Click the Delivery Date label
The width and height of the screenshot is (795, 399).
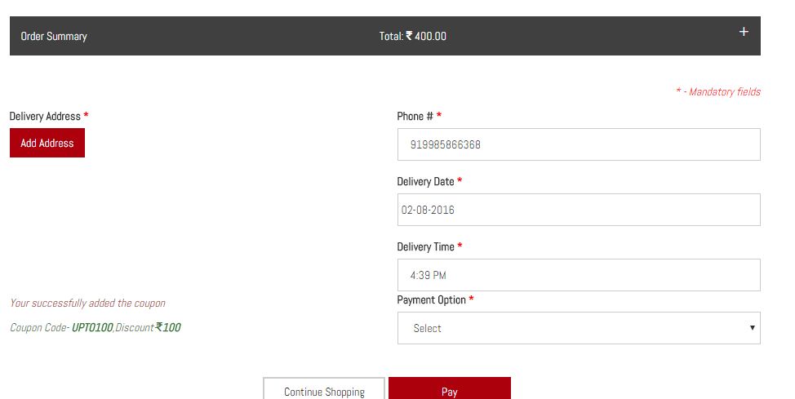(x=425, y=182)
